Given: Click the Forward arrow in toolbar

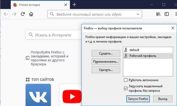Looking at the screenshot, I should pos(14,14).
